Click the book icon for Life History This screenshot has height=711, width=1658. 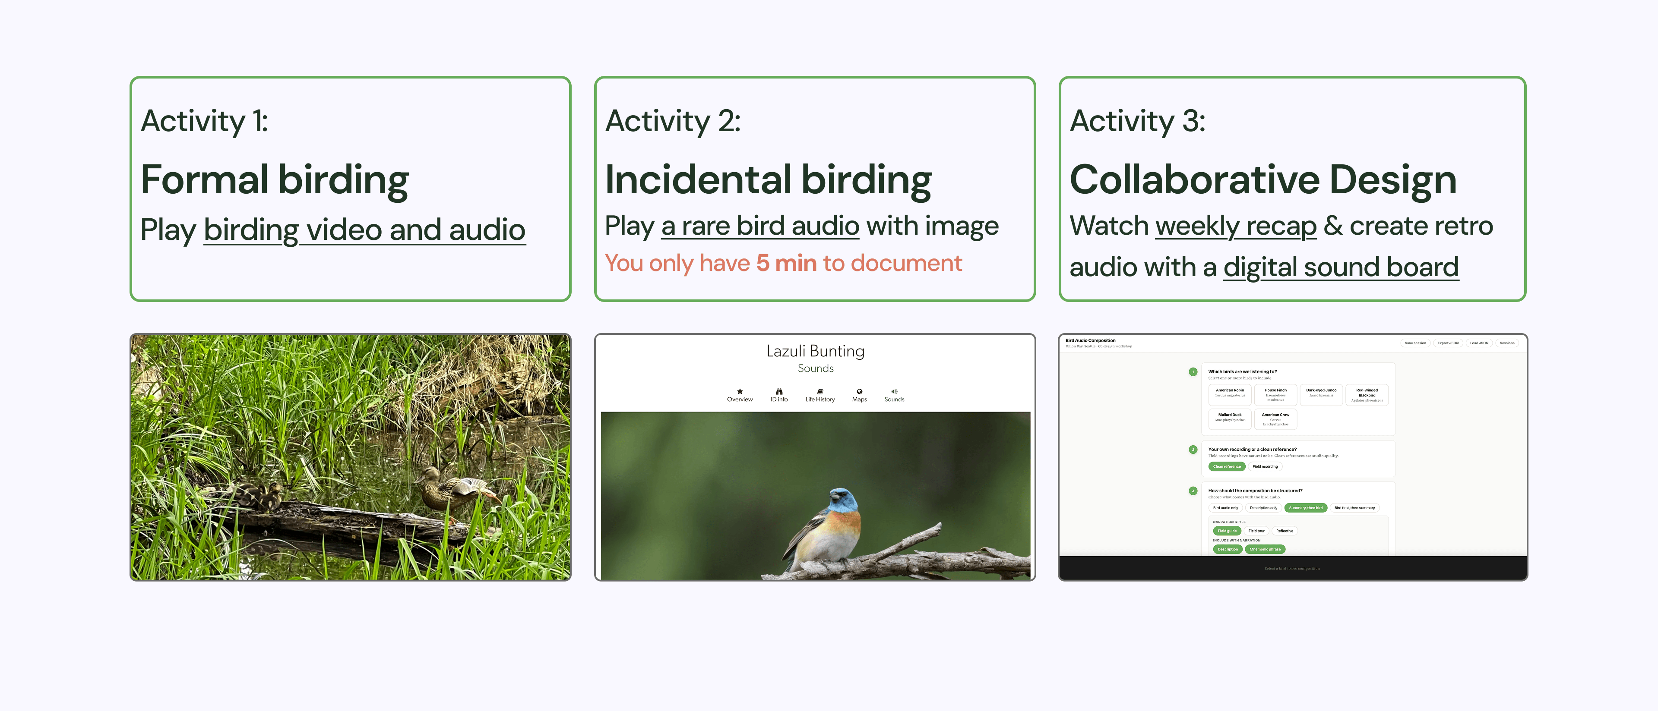click(x=820, y=391)
